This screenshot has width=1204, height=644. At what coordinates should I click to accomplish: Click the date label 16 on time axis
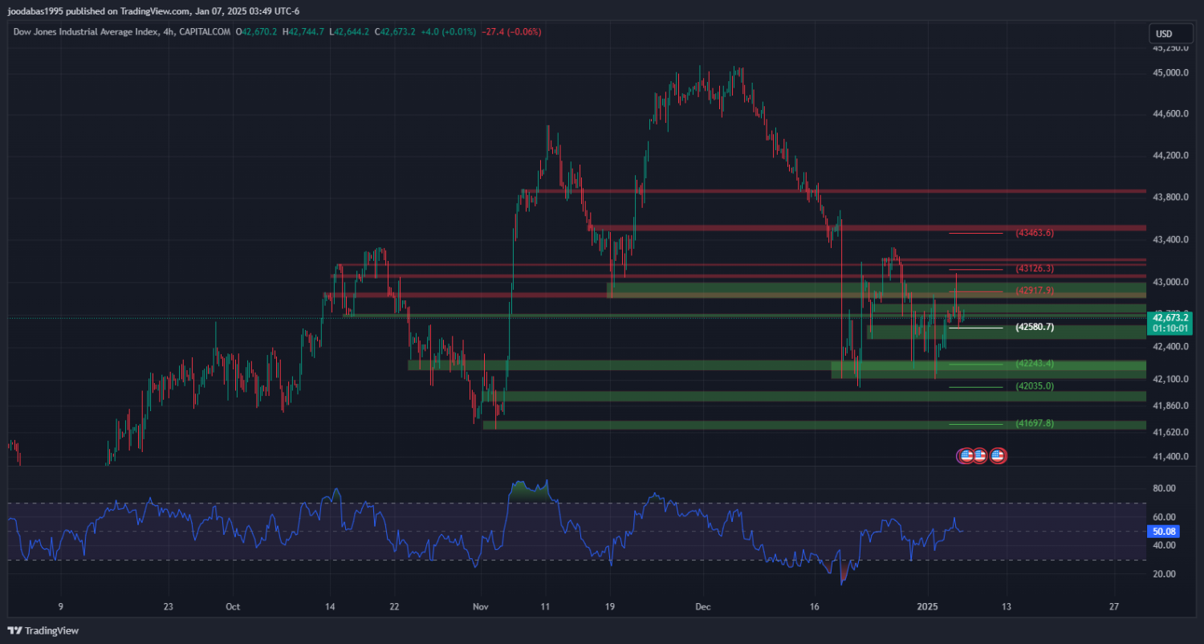click(x=814, y=606)
